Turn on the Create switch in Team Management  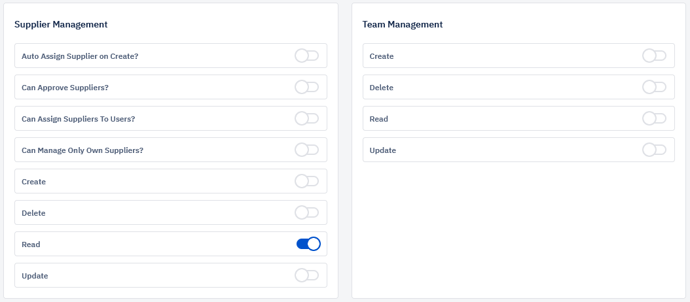coord(655,56)
